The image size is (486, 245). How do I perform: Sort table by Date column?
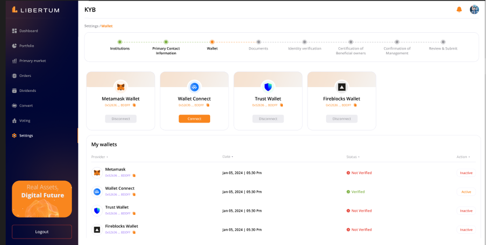click(227, 157)
